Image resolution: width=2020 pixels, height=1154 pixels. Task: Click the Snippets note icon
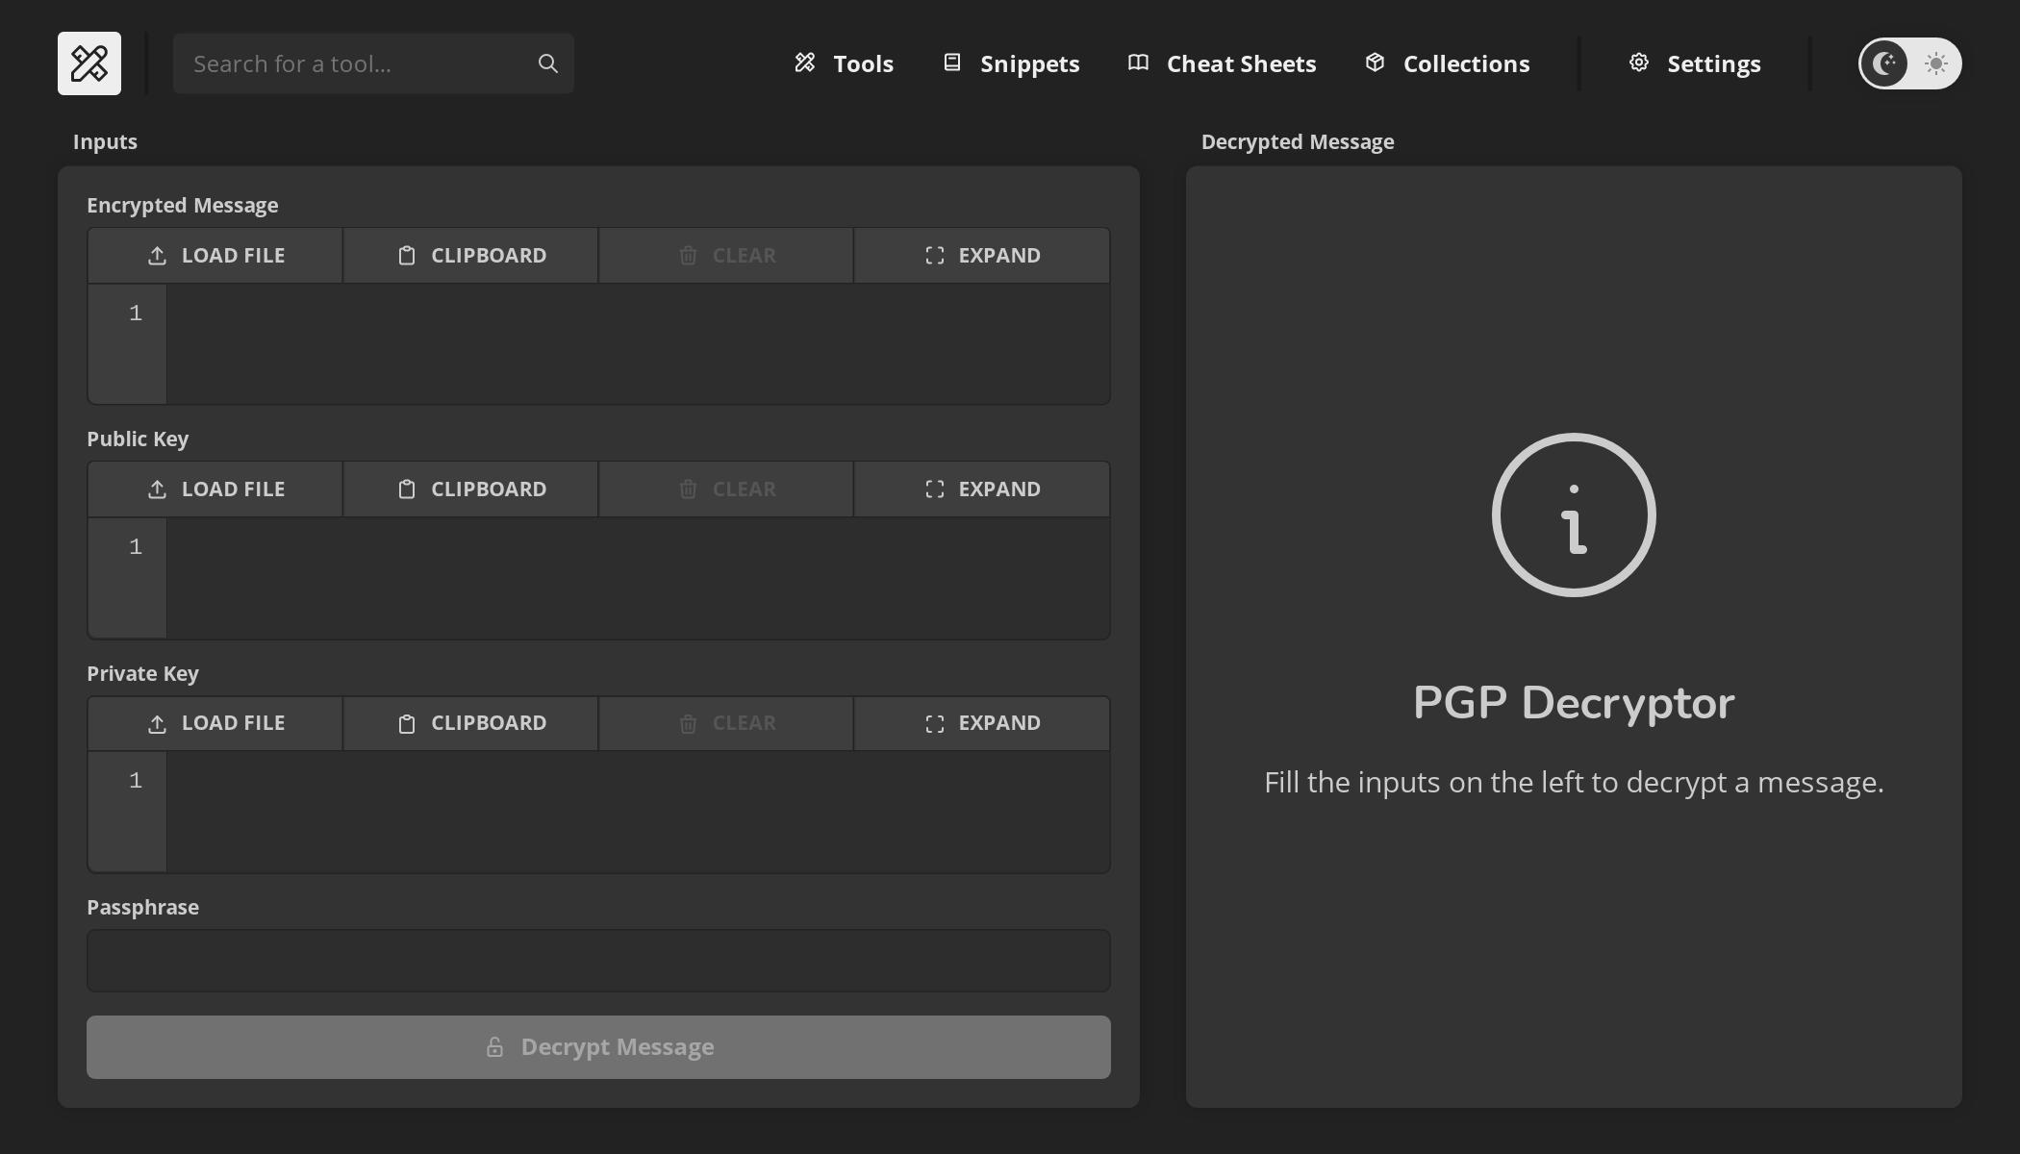tap(952, 63)
